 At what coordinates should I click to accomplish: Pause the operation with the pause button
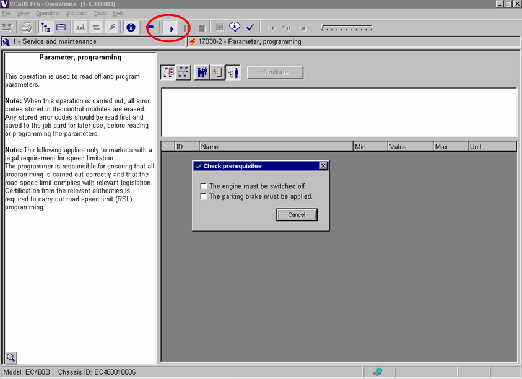point(185,28)
